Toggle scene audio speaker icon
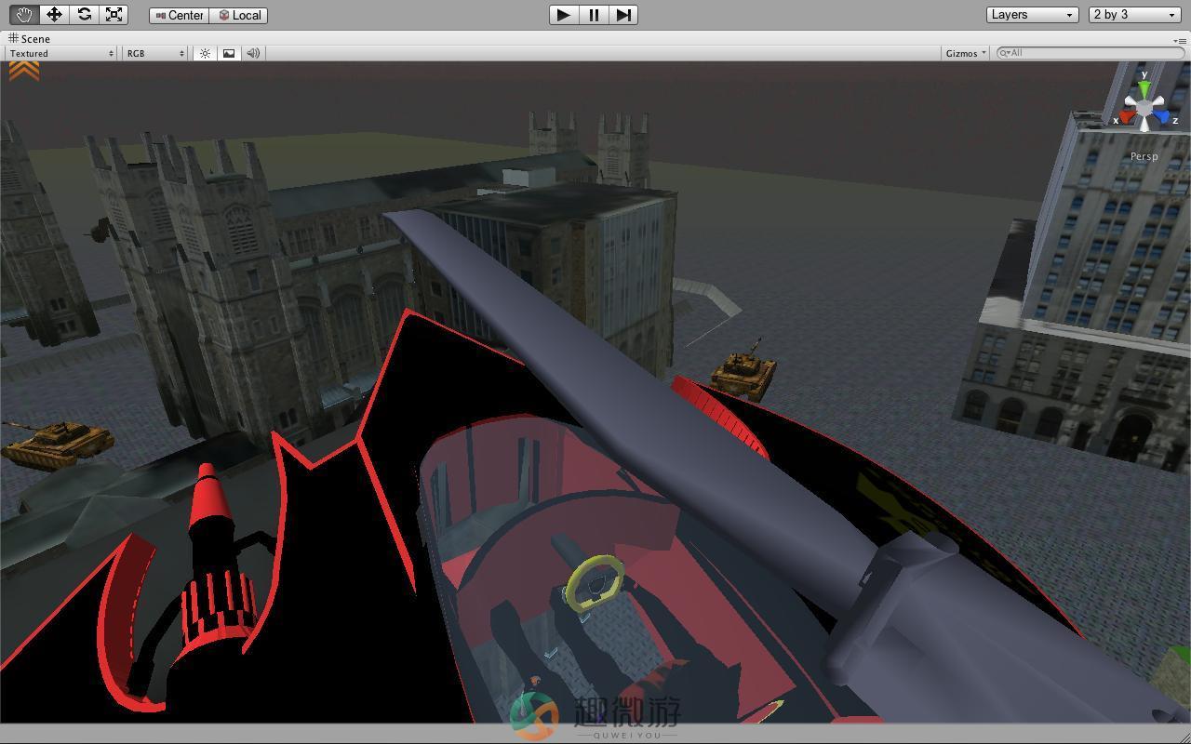 coord(253,53)
